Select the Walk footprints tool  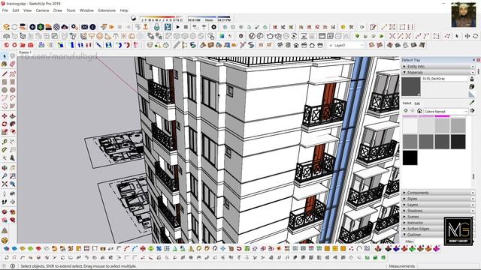5,202
